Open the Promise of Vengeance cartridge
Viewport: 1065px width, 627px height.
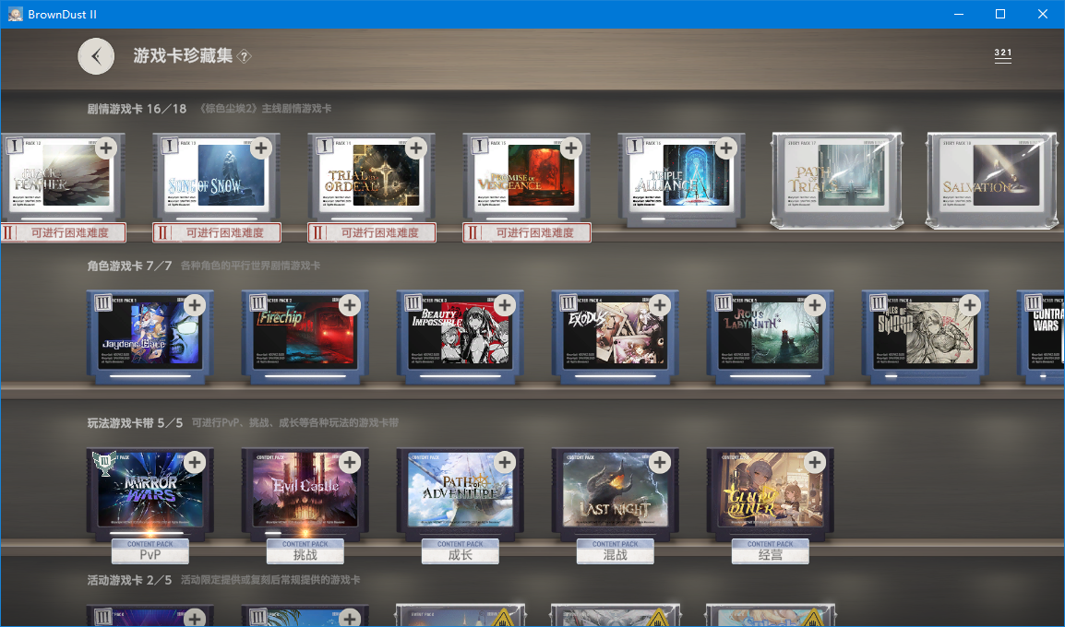[526, 180]
